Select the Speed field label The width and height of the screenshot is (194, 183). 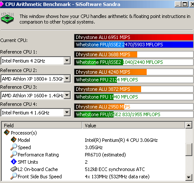(24, 147)
